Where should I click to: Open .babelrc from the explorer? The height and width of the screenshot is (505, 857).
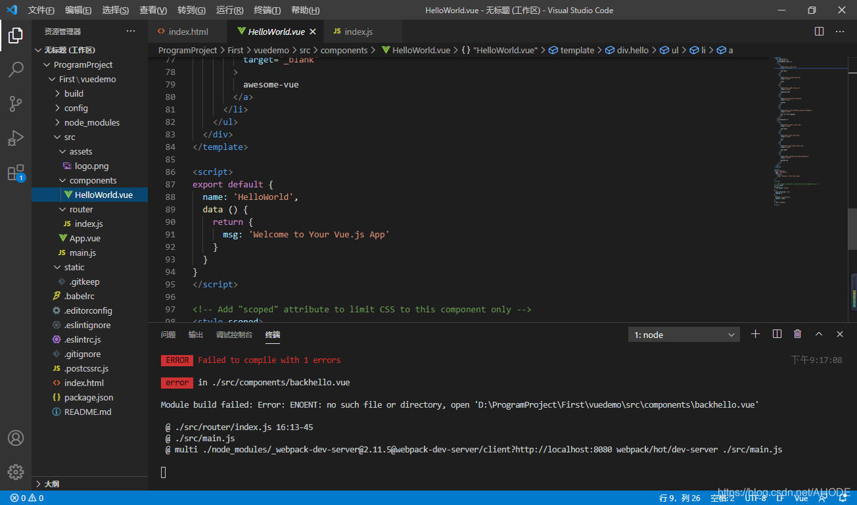click(x=89, y=296)
